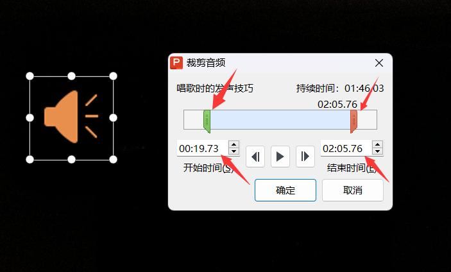451x272 pixels.
Task: Select the orange speaker audio icon
Action: pos(71,117)
